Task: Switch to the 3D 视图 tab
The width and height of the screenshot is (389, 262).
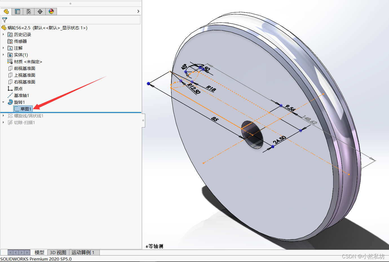Action: pos(58,252)
